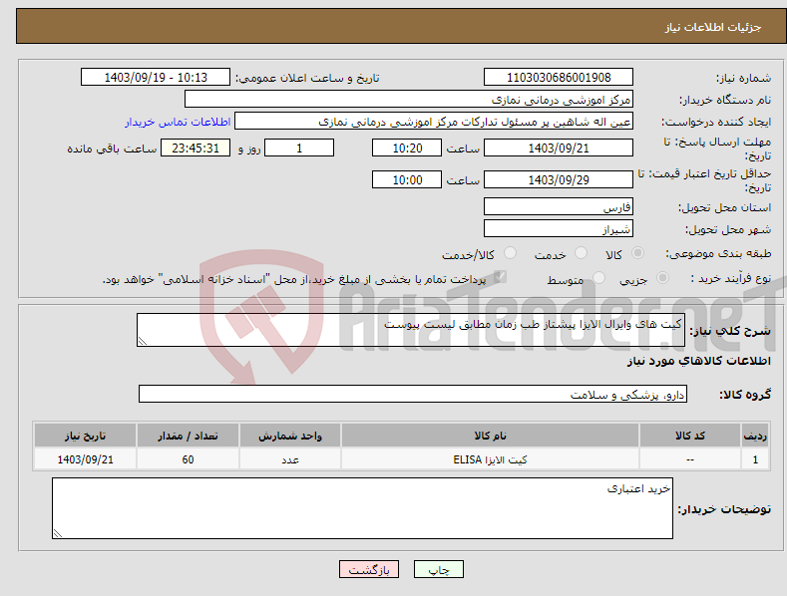Click the ردیف column header
The width and height of the screenshot is (787, 596).
click(755, 436)
